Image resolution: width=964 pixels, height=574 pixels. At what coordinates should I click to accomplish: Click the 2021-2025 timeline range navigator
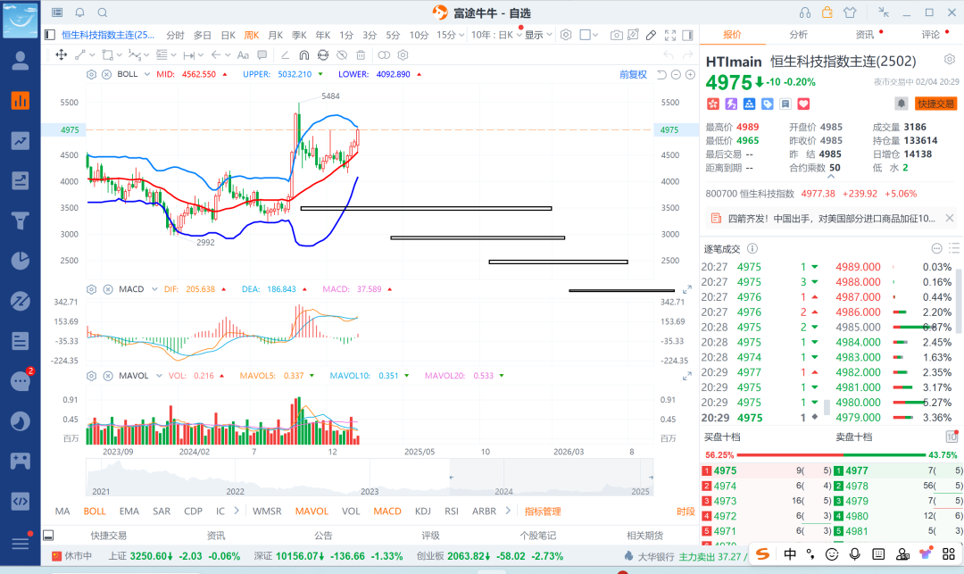(x=370, y=478)
